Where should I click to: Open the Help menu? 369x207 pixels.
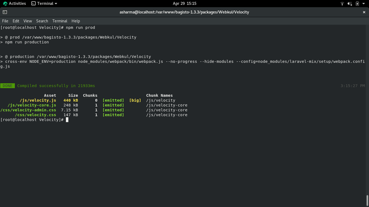click(76, 21)
